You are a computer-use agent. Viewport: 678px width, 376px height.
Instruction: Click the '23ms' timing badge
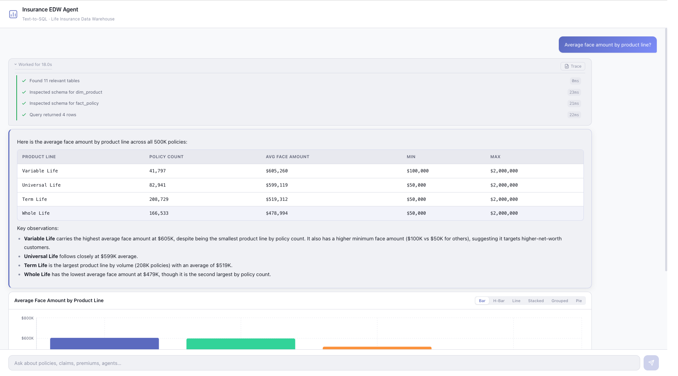tap(574, 92)
